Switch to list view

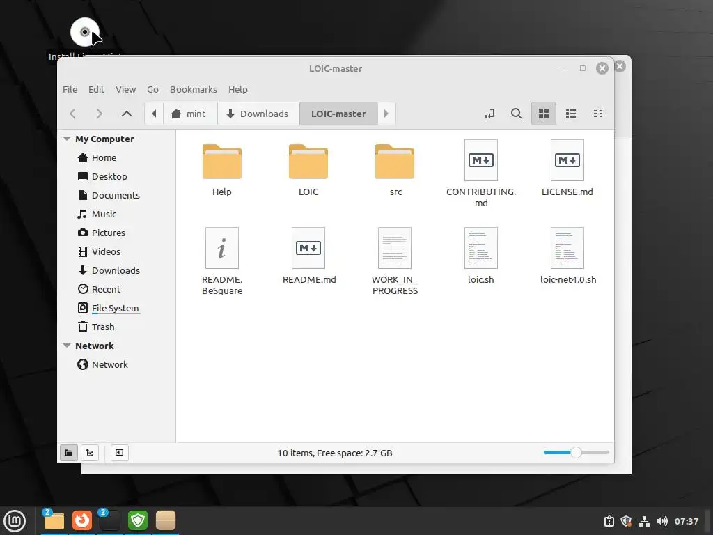571,114
